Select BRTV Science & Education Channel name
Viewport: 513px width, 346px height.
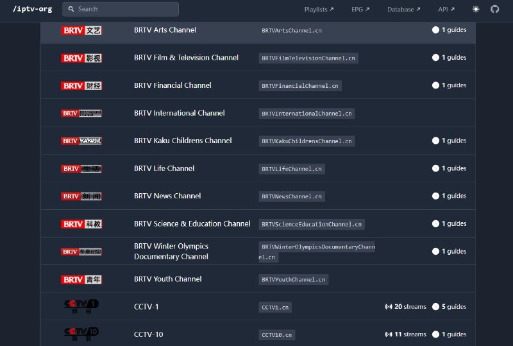[192, 224]
